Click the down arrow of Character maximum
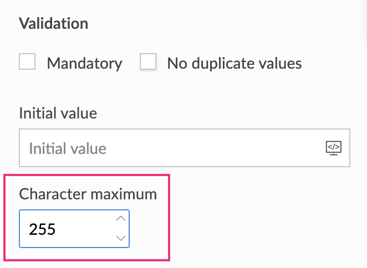Viewport: 367px width, 268px height. click(x=120, y=238)
